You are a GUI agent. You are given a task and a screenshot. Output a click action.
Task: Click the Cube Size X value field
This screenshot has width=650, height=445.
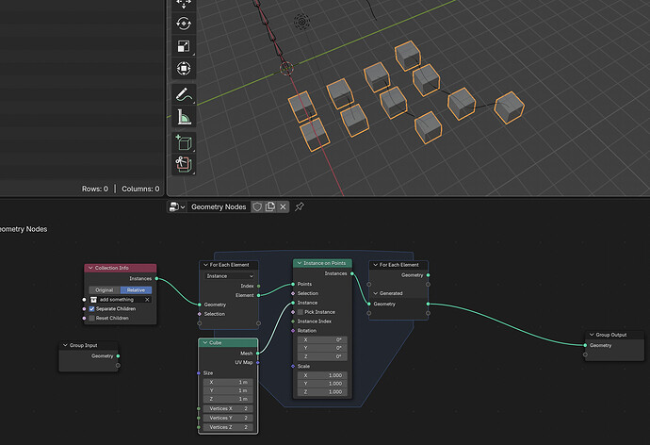point(228,382)
